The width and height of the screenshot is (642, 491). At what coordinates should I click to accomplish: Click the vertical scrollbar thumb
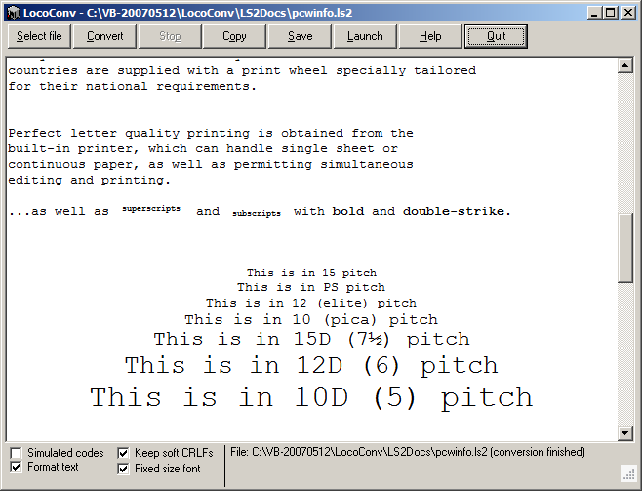point(626,246)
